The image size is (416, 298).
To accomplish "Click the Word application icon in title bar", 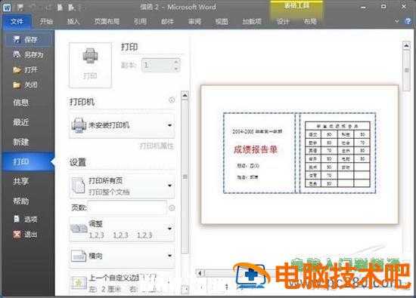I will 7,8.
